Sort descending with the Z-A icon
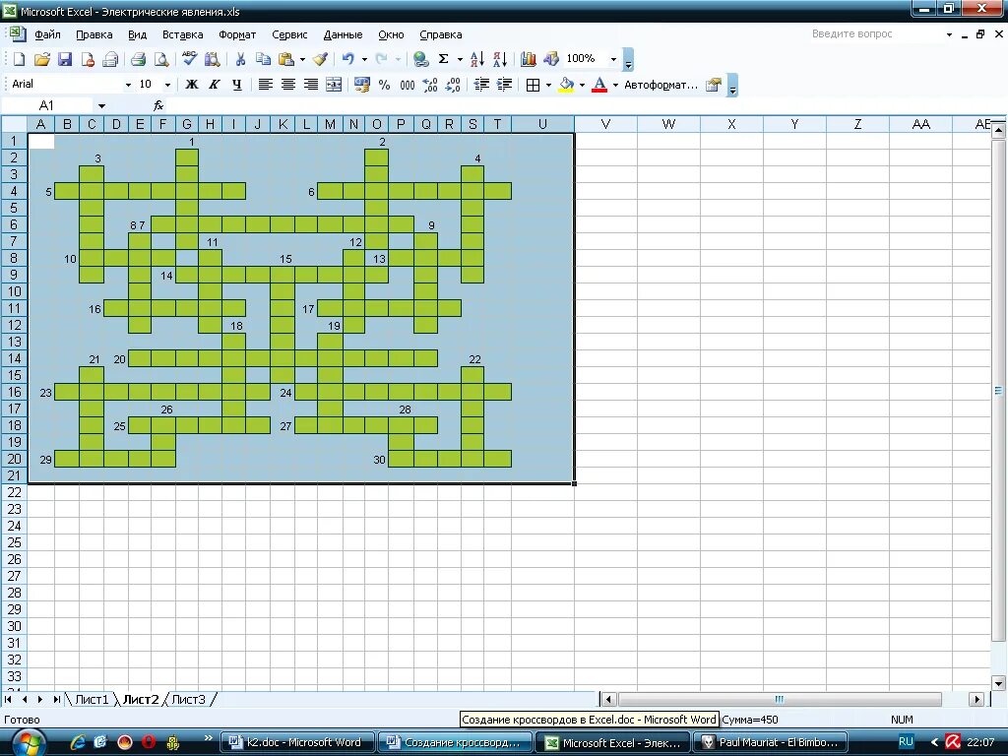Viewport: 1008px width, 756px height. (x=500, y=59)
